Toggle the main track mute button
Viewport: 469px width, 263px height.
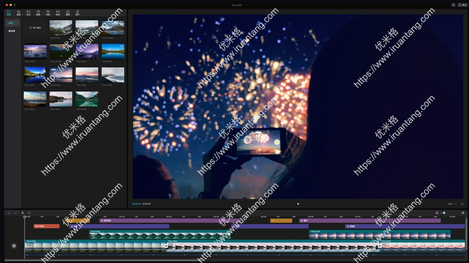[14, 246]
